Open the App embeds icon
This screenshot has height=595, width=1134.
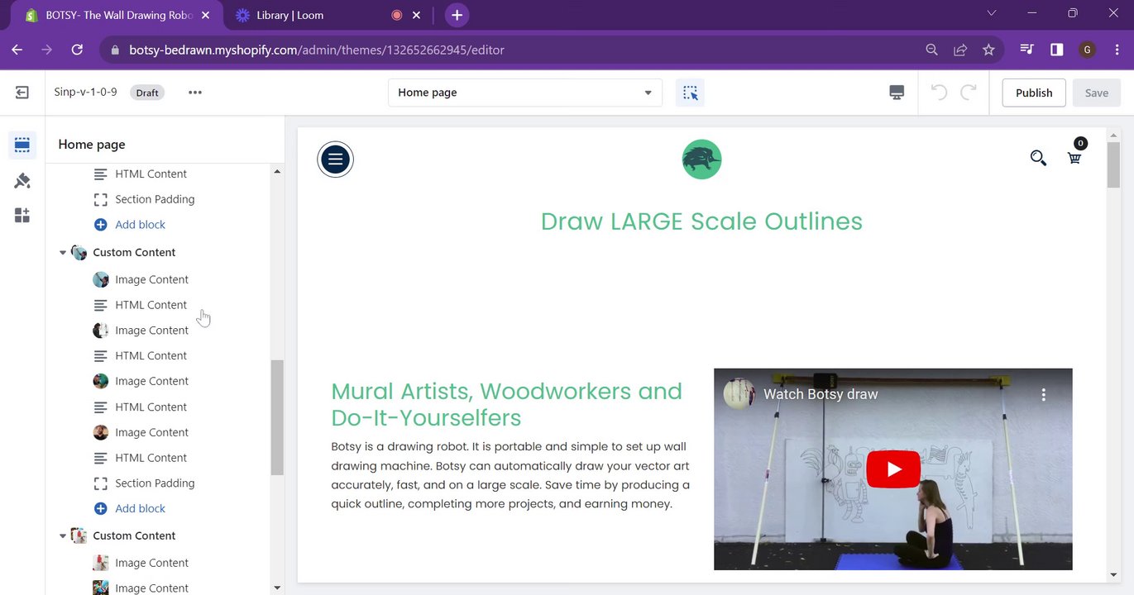point(22,215)
